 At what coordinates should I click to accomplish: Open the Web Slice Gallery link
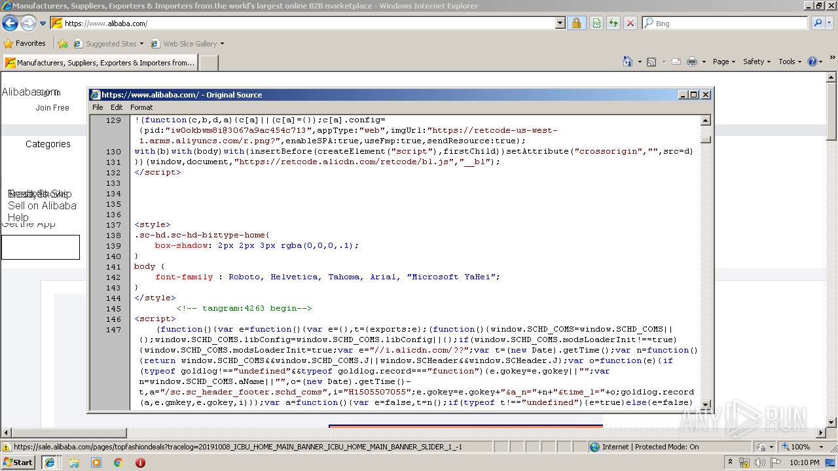pos(188,44)
